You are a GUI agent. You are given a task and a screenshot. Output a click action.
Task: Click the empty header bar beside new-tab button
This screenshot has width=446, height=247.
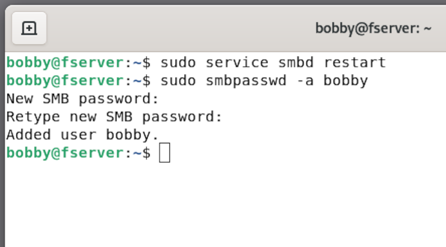point(179,28)
